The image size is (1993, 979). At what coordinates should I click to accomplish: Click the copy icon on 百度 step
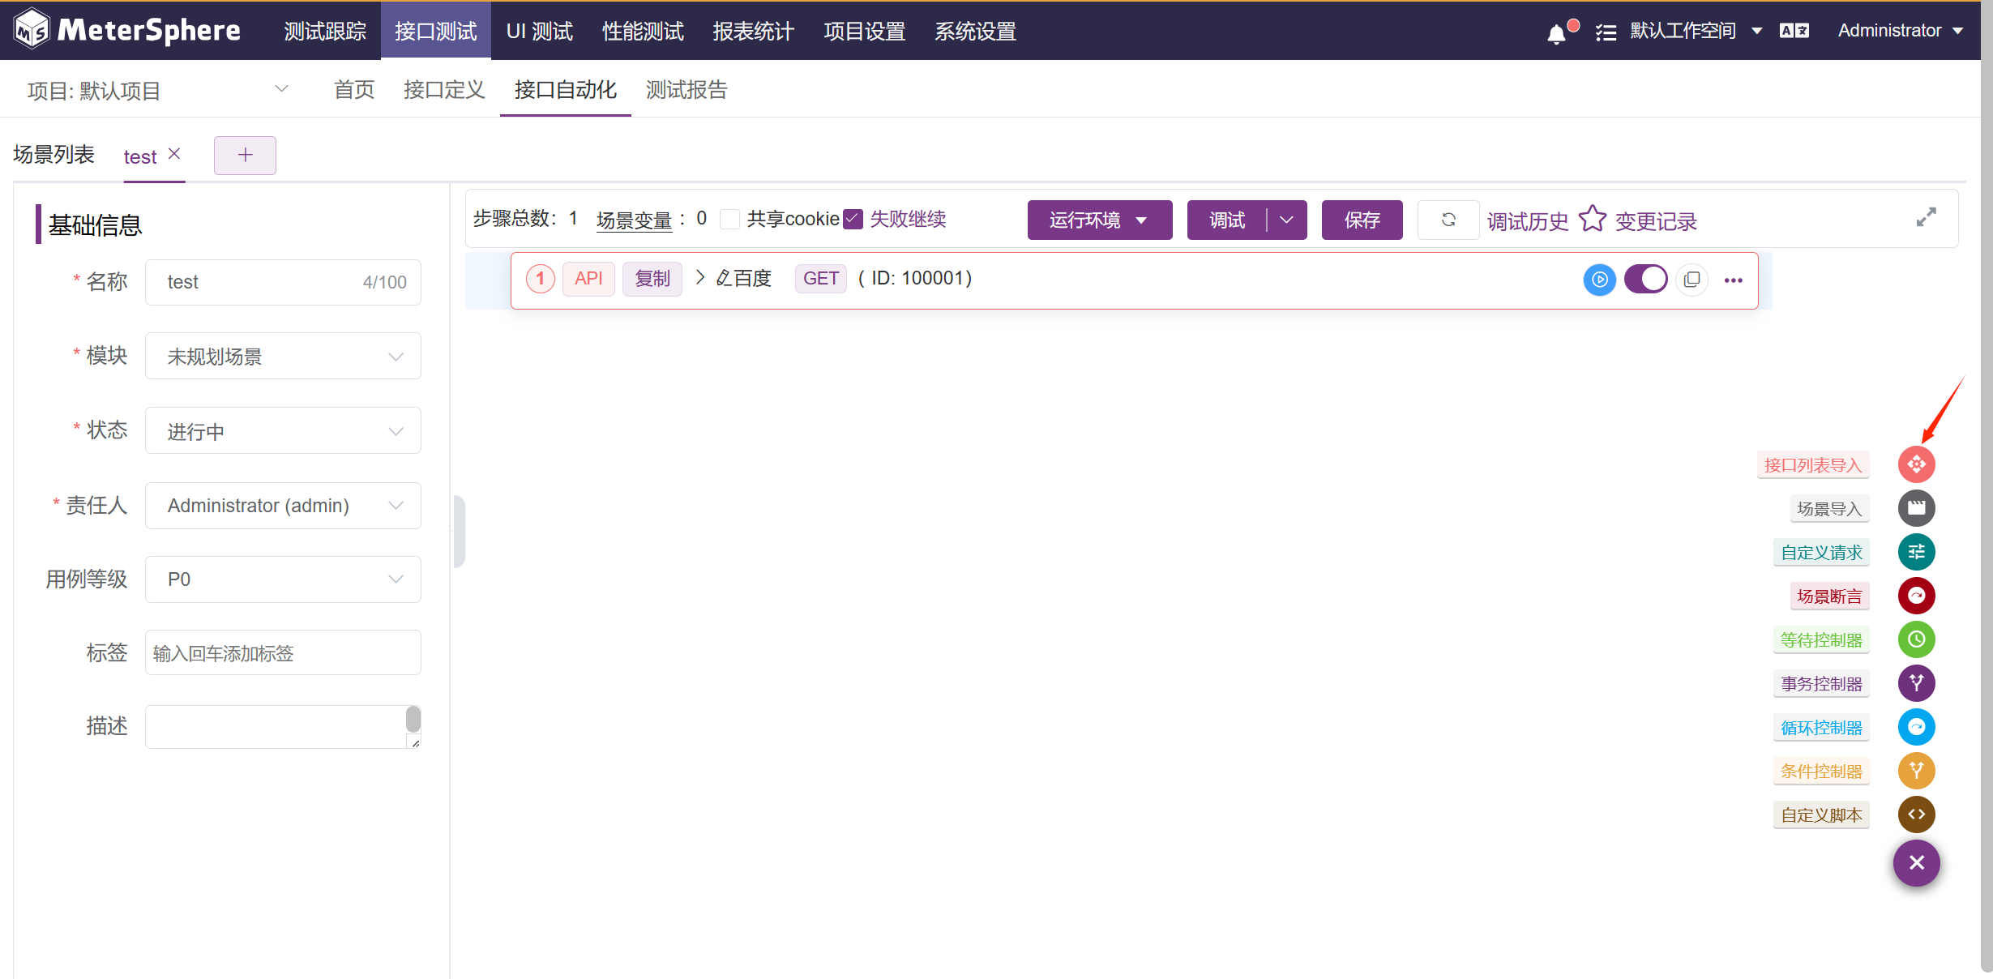(x=1691, y=280)
